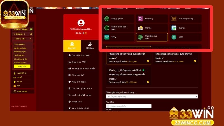
Task: Click the CSKH ONLINE chat icon
Action: tap(15, 91)
